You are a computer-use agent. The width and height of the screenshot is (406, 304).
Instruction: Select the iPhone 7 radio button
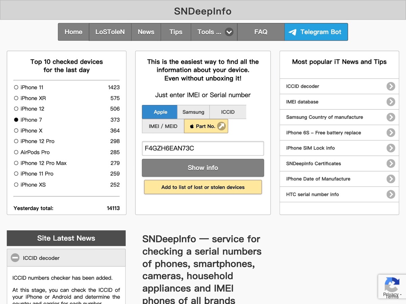[x=16, y=120]
